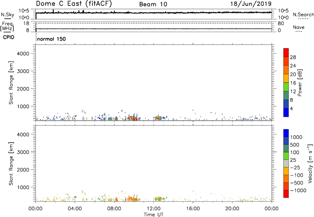Click the blue bottom of the Power color bar
Image resolution: width=314 pixels, height=217 pixels.
pyautogui.click(x=286, y=112)
